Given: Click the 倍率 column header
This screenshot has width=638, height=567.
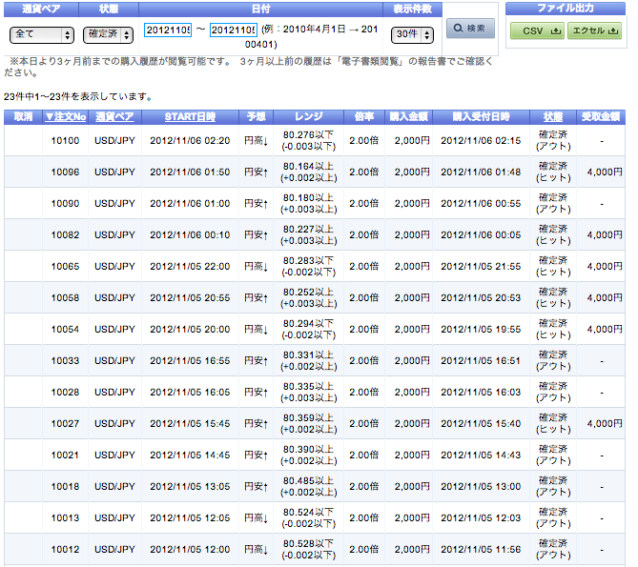Looking at the screenshot, I should (x=364, y=117).
